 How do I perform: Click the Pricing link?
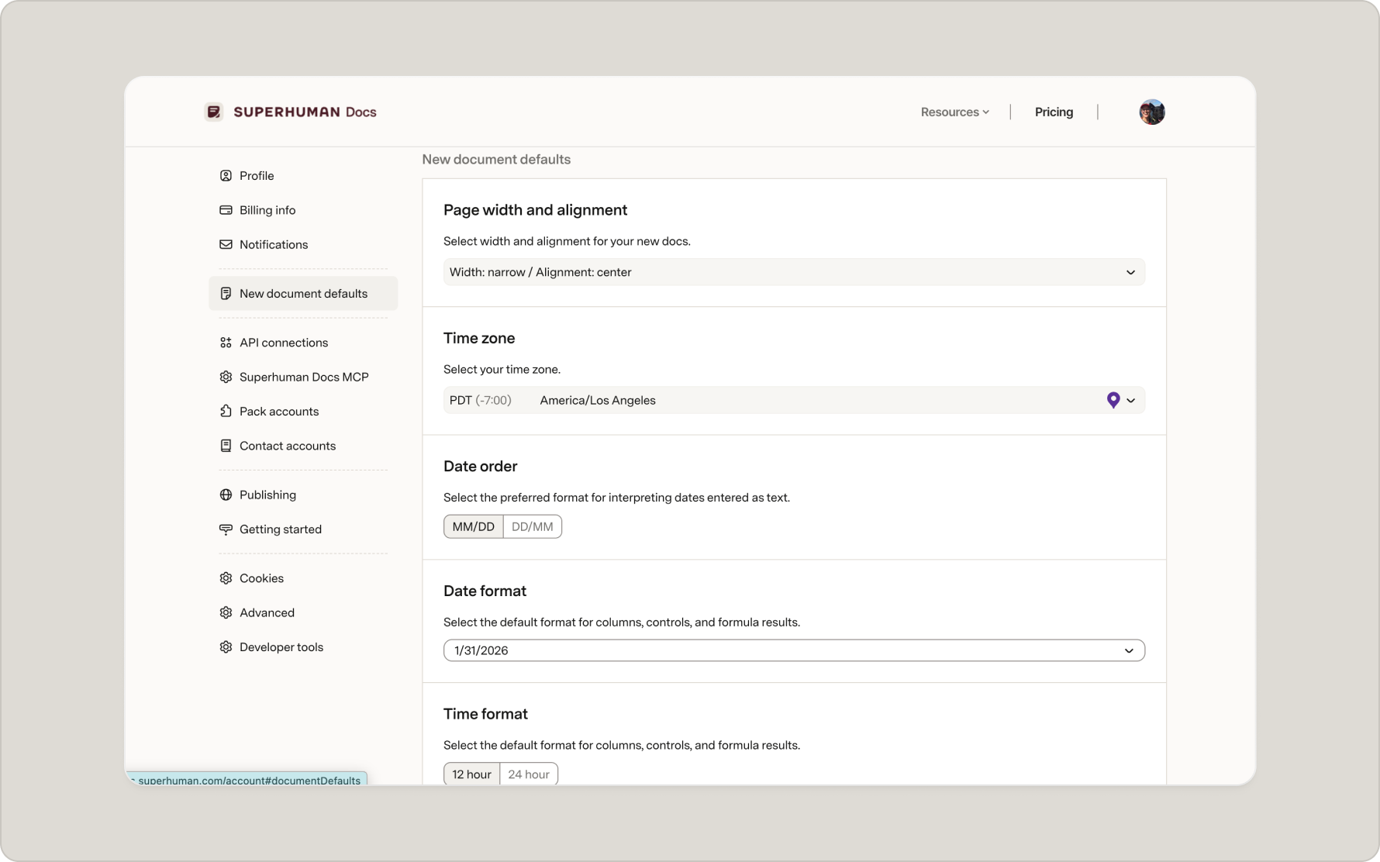(1054, 112)
